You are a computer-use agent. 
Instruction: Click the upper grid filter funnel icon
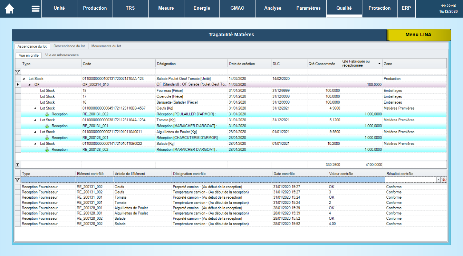point(18,72)
